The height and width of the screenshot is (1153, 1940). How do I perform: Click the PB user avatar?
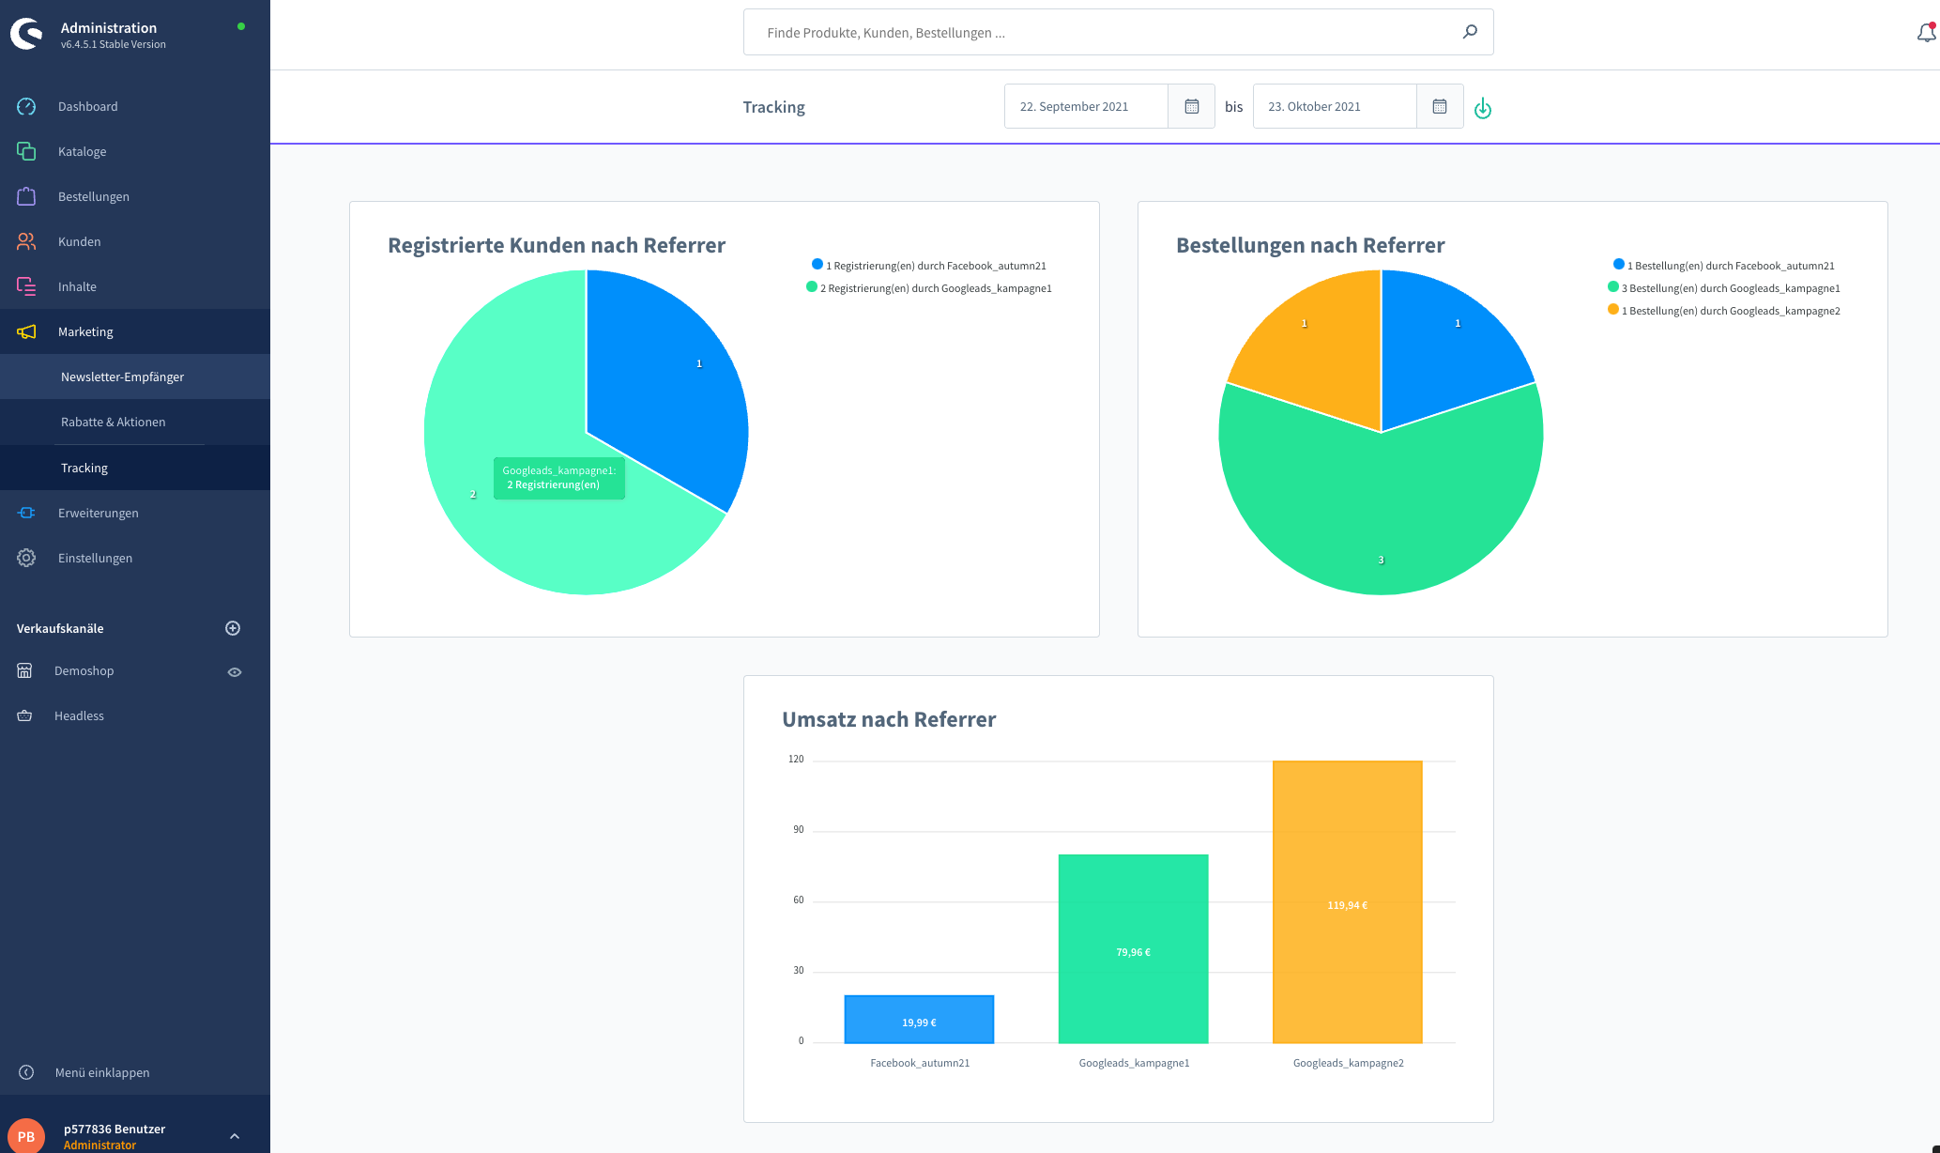[26, 1135]
